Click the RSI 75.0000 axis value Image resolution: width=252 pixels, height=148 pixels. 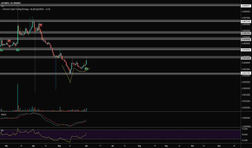[x=245, y=129]
